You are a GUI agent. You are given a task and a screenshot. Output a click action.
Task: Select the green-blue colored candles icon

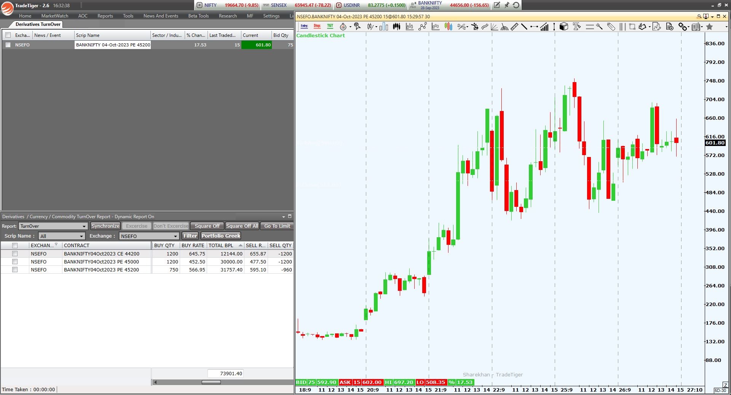point(448,27)
